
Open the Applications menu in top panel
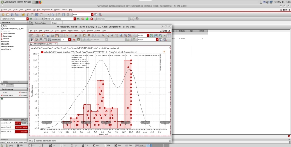(10, 2)
